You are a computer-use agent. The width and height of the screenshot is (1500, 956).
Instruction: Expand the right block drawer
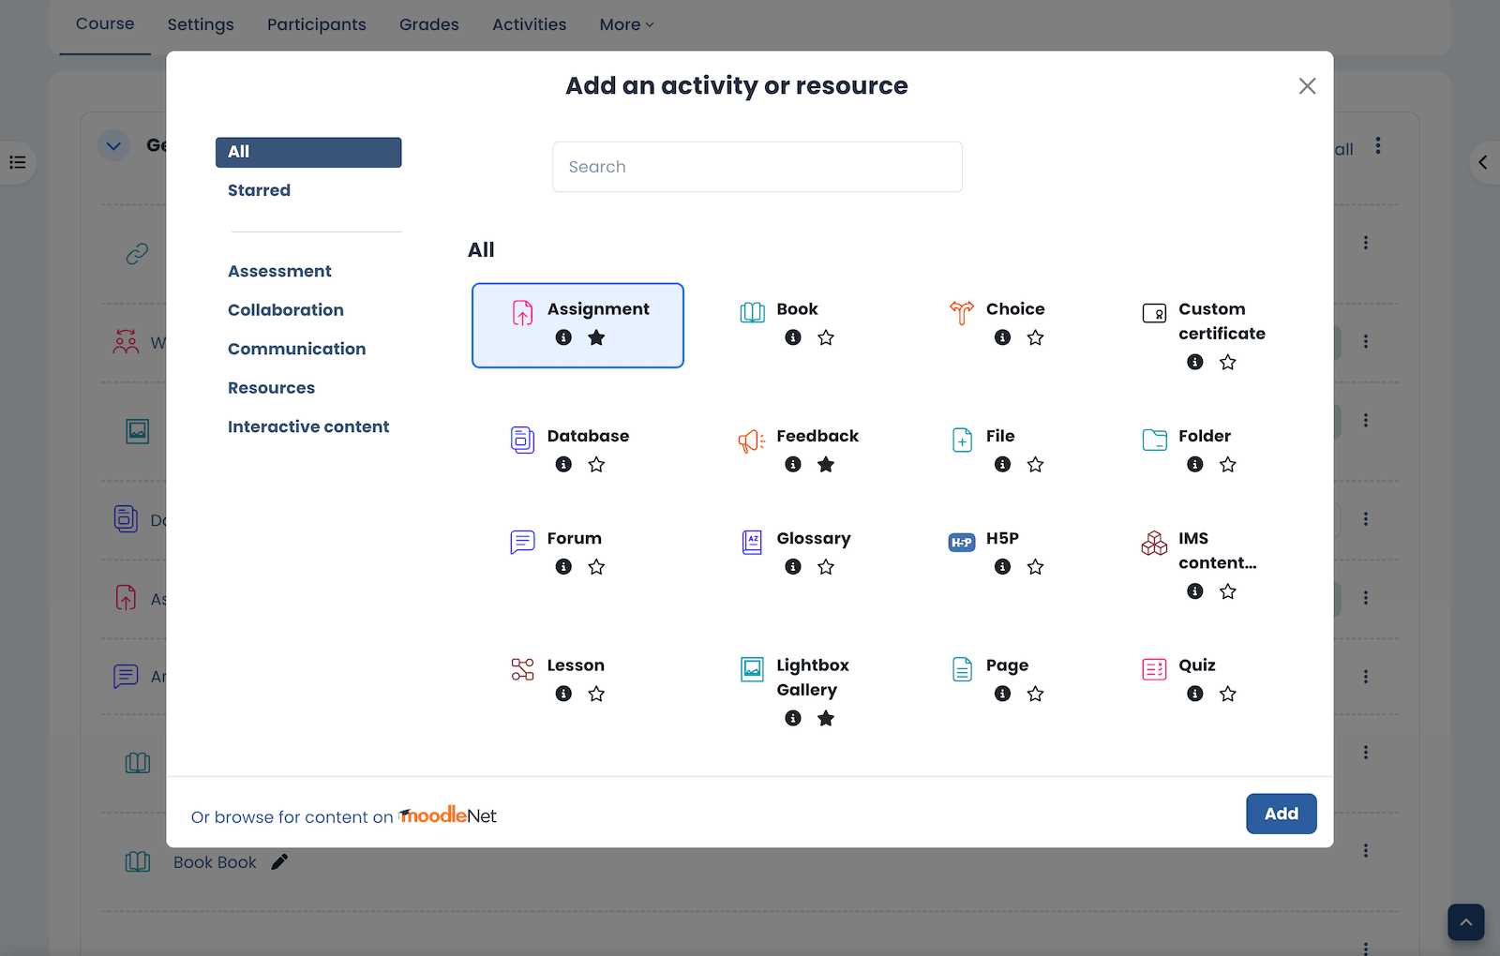click(1482, 162)
